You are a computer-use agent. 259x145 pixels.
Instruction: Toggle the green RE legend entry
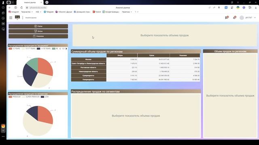[x=55, y=49]
